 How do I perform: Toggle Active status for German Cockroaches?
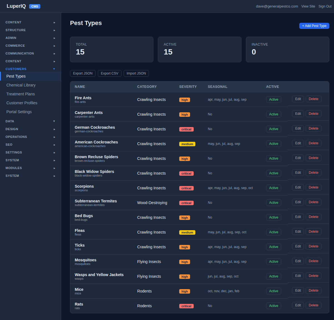(x=273, y=129)
